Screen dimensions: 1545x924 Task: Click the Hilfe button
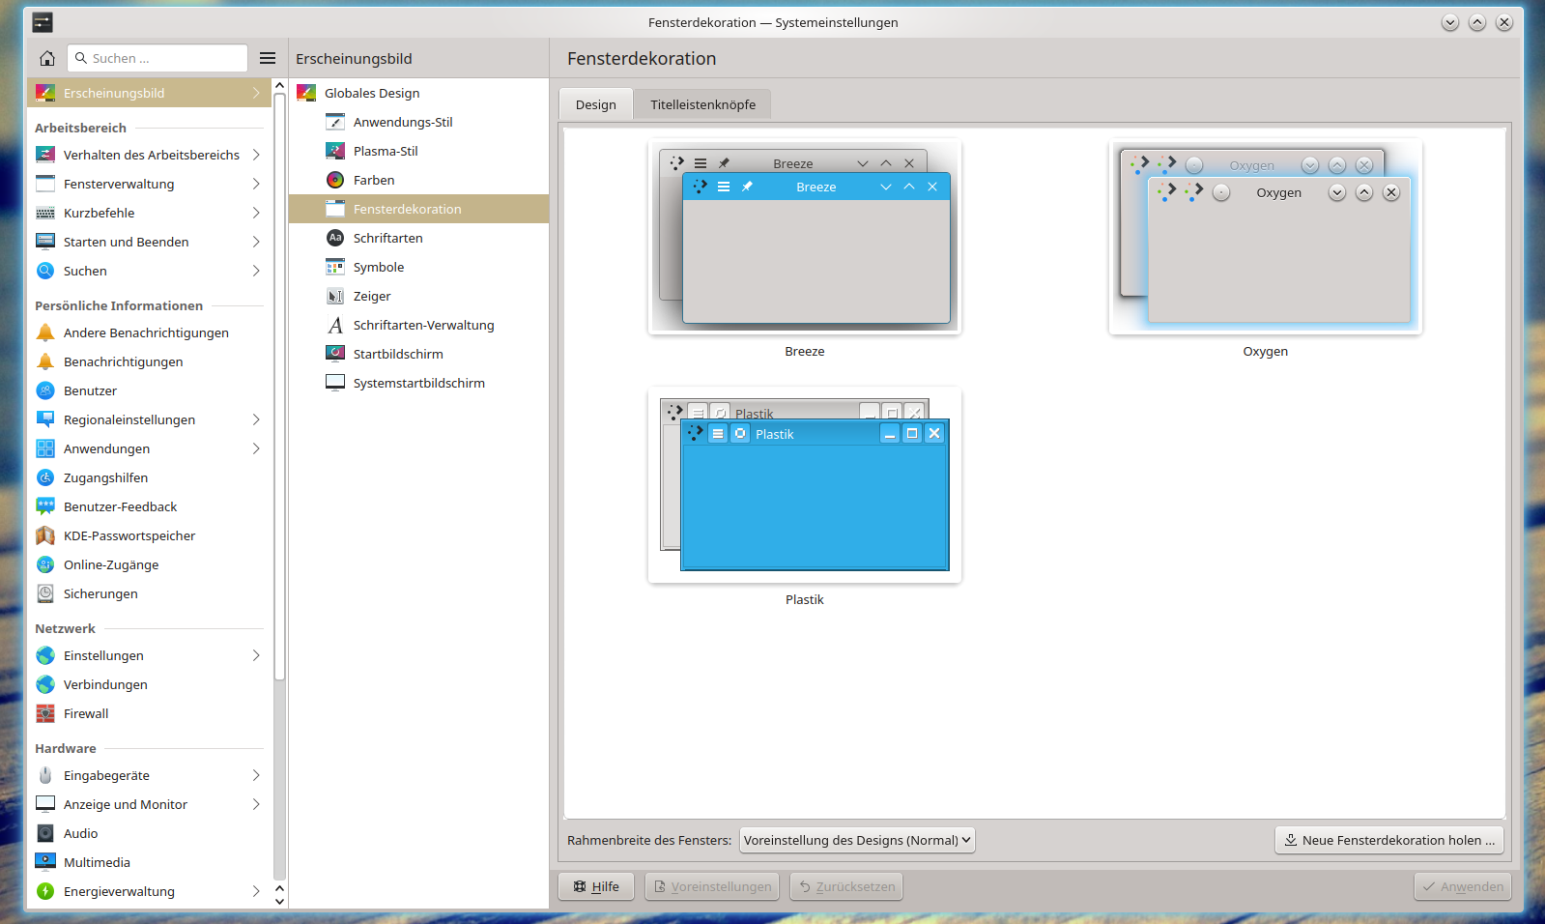coord(596,886)
